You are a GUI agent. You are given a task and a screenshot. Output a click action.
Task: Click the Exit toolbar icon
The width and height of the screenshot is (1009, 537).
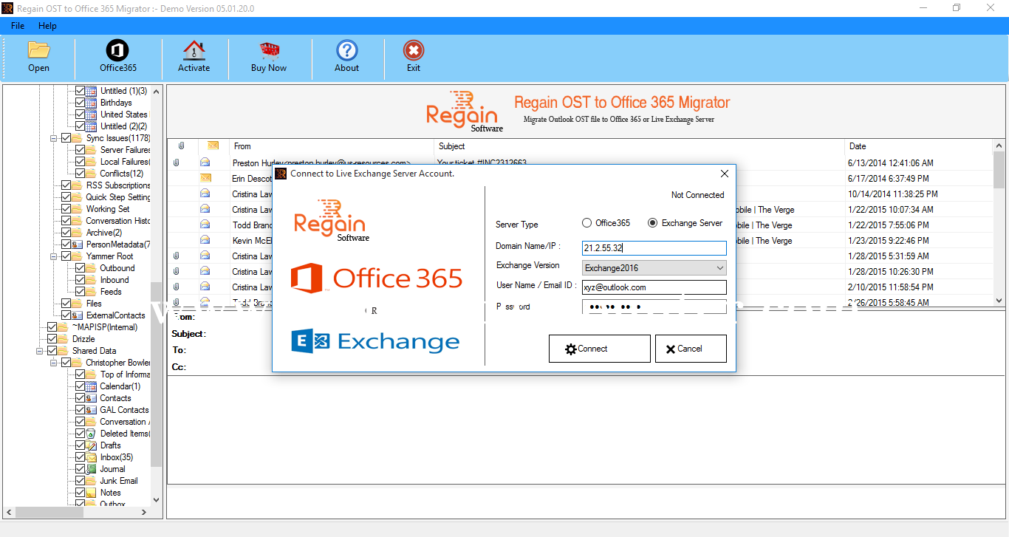pos(414,50)
